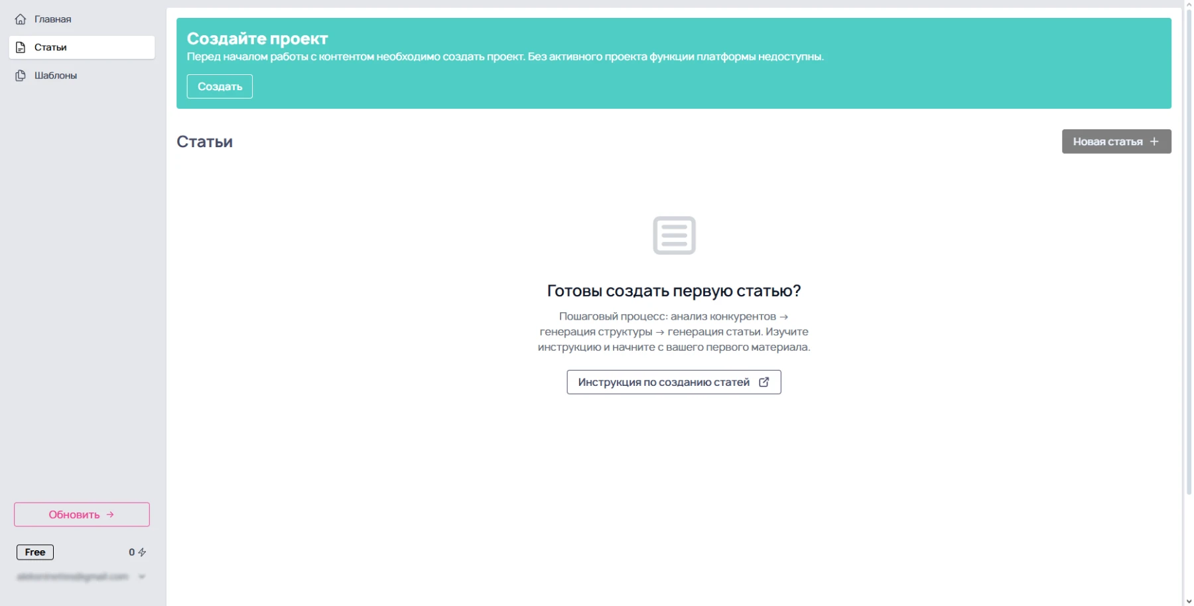Click the plus icon on Новая статья

pos(1154,141)
